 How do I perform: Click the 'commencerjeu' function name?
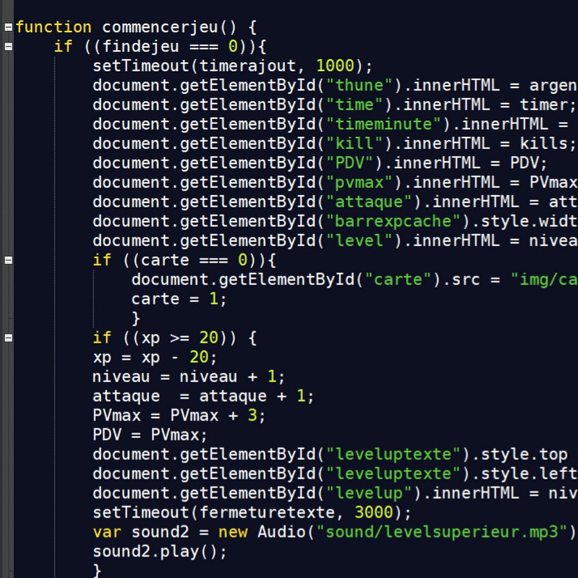[160, 28]
